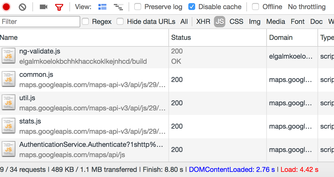The height and width of the screenshot is (177, 334).
Task: Stop the network recording
Action: click(6, 6)
